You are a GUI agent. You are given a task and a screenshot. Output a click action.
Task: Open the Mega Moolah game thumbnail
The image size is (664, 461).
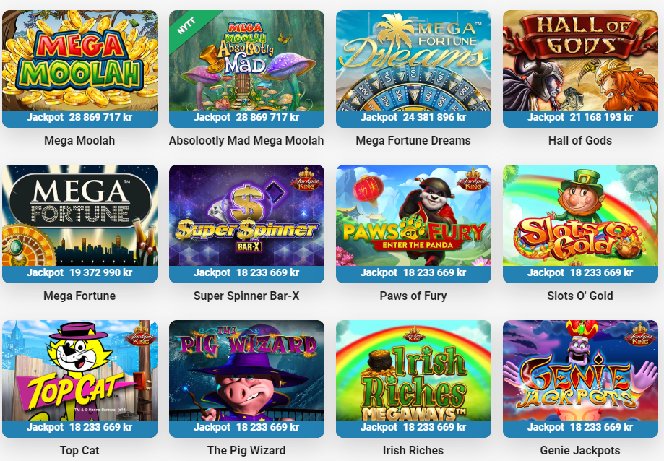(79, 61)
